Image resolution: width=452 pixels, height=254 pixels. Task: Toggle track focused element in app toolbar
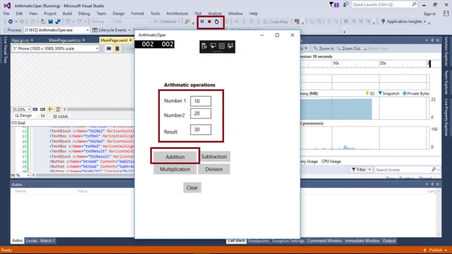click(x=230, y=46)
